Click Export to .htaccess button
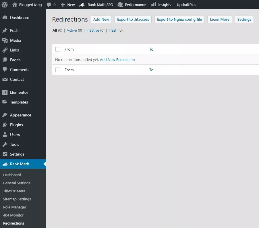259x228 pixels. [133, 19]
